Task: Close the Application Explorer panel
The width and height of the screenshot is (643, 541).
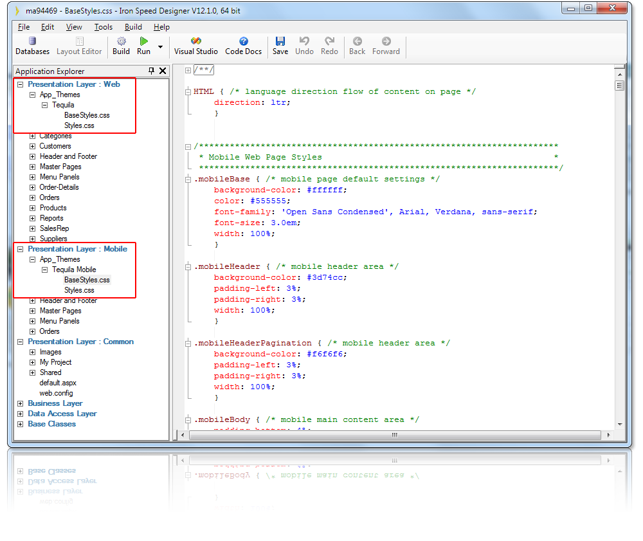Action: [x=163, y=71]
